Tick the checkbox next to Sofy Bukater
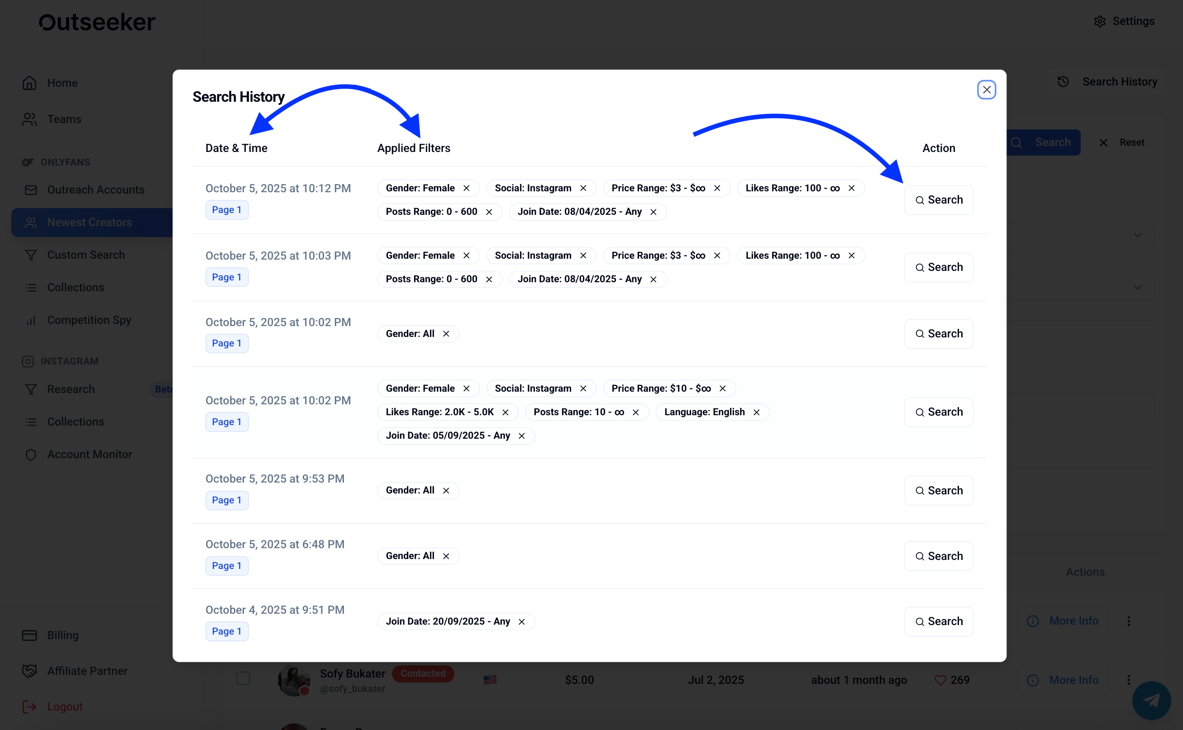The width and height of the screenshot is (1183, 730). 243,678
